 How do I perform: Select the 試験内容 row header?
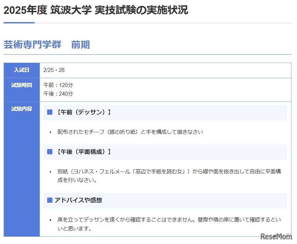point(21,108)
